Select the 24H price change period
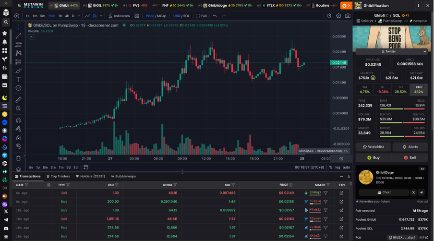The height and width of the screenshot is (241, 434). point(419,89)
